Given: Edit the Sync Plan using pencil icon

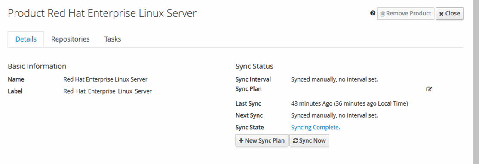Looking at the screenshot, I should click(x=429, y=89).
